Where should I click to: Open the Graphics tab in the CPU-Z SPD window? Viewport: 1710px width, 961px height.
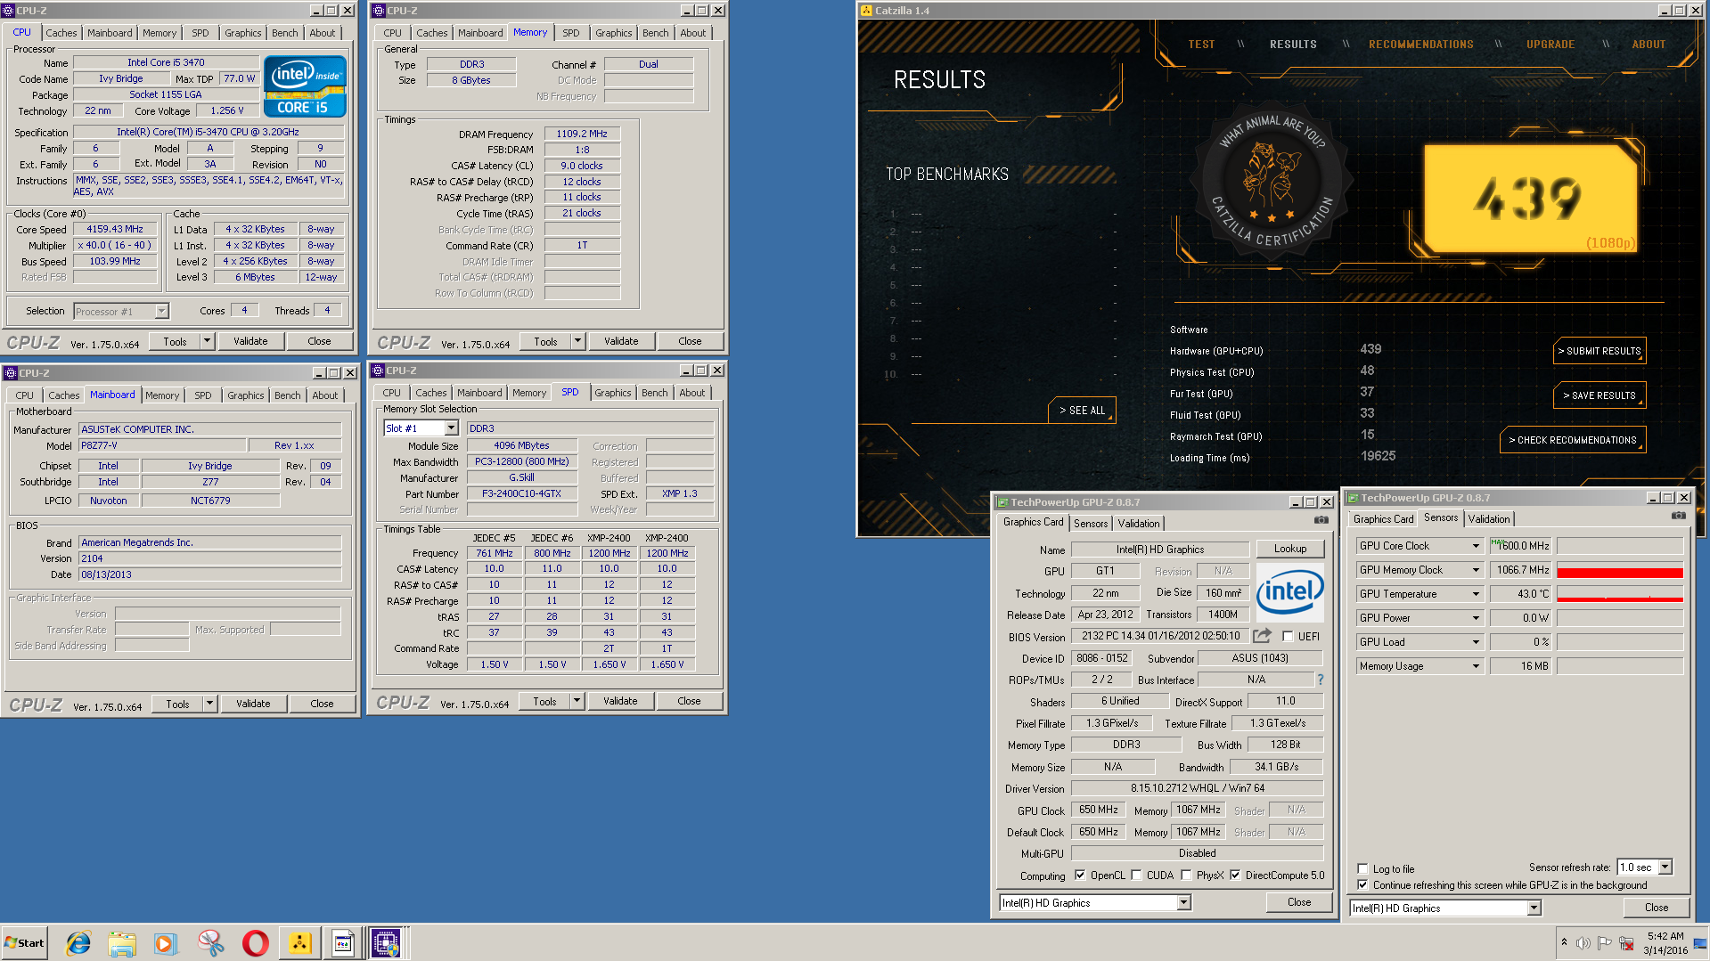[x=613, y=393]
